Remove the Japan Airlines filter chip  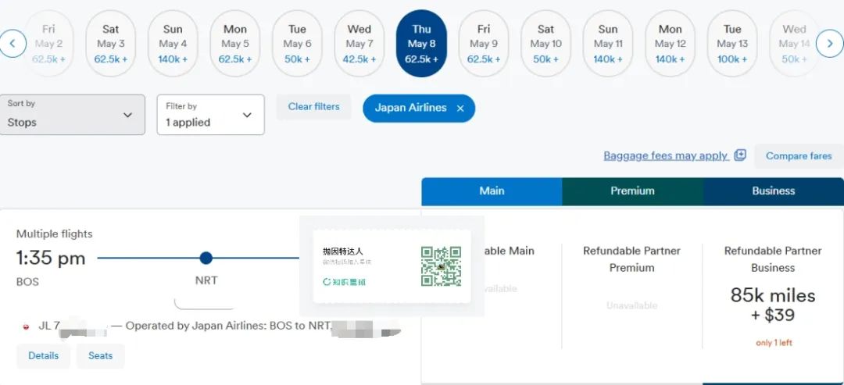click(460, 109)
